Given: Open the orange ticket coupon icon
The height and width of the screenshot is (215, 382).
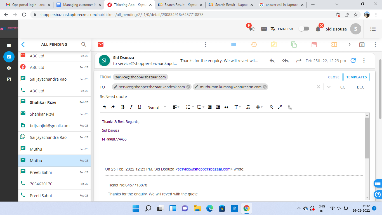Looking at the screenshot, I should [x=334, y=45].
